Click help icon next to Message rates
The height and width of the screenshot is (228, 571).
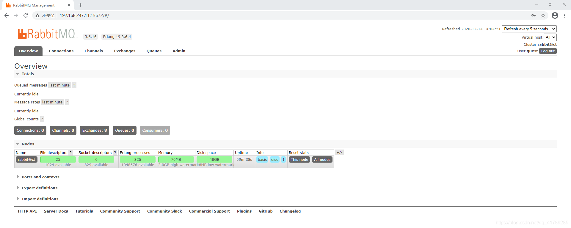(x=67, y=102)
